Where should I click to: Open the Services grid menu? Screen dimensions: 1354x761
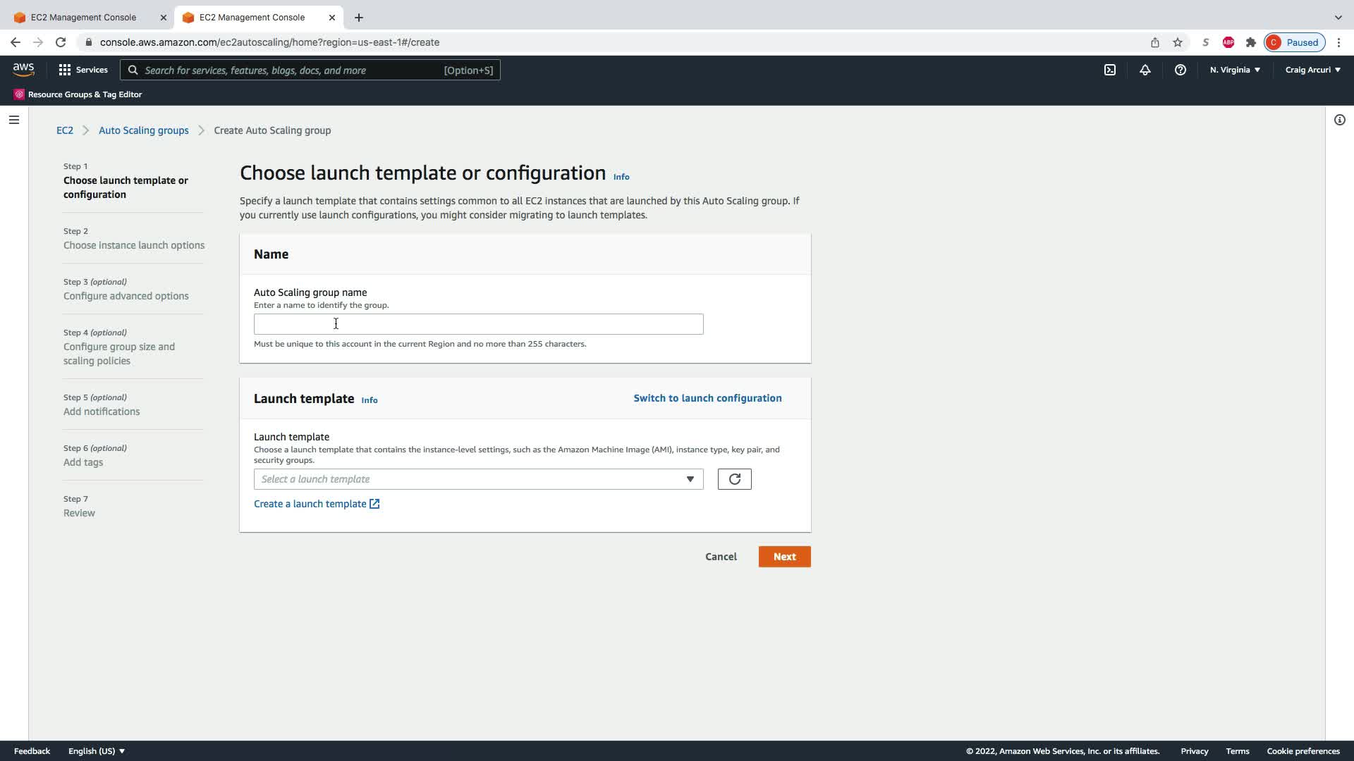(83, 70)
